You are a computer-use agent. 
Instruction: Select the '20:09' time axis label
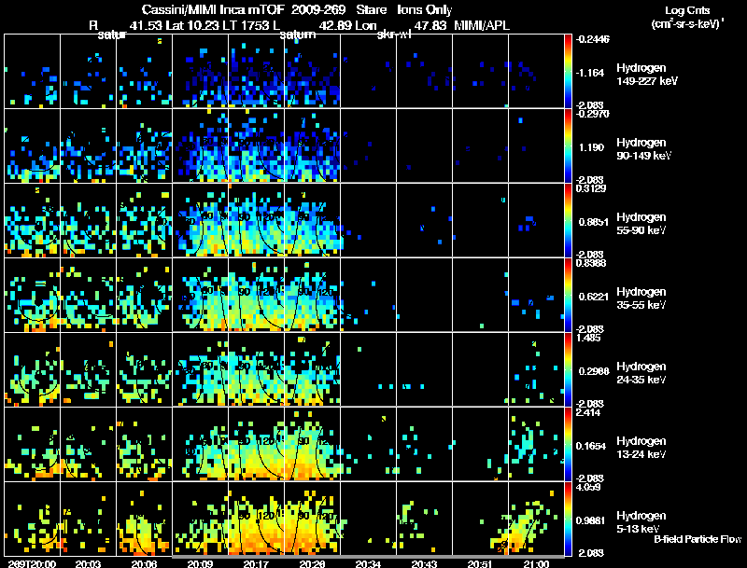point(200,563)
